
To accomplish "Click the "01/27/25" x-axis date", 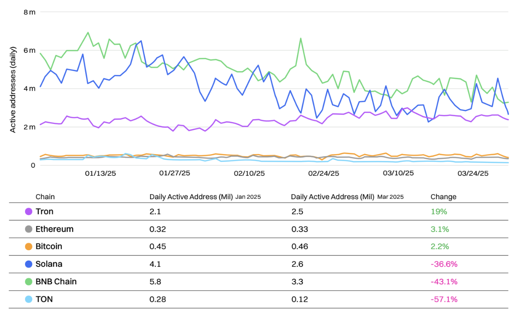I will (x=175, y=173).
